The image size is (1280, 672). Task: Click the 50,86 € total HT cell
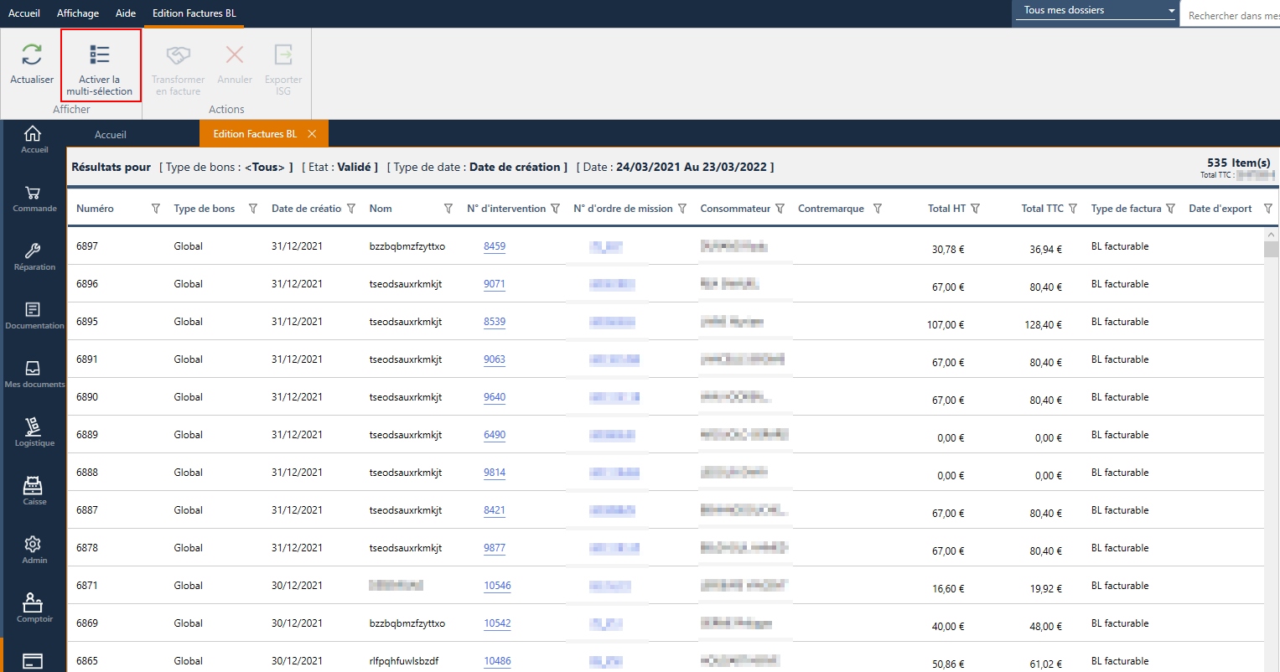948,664
